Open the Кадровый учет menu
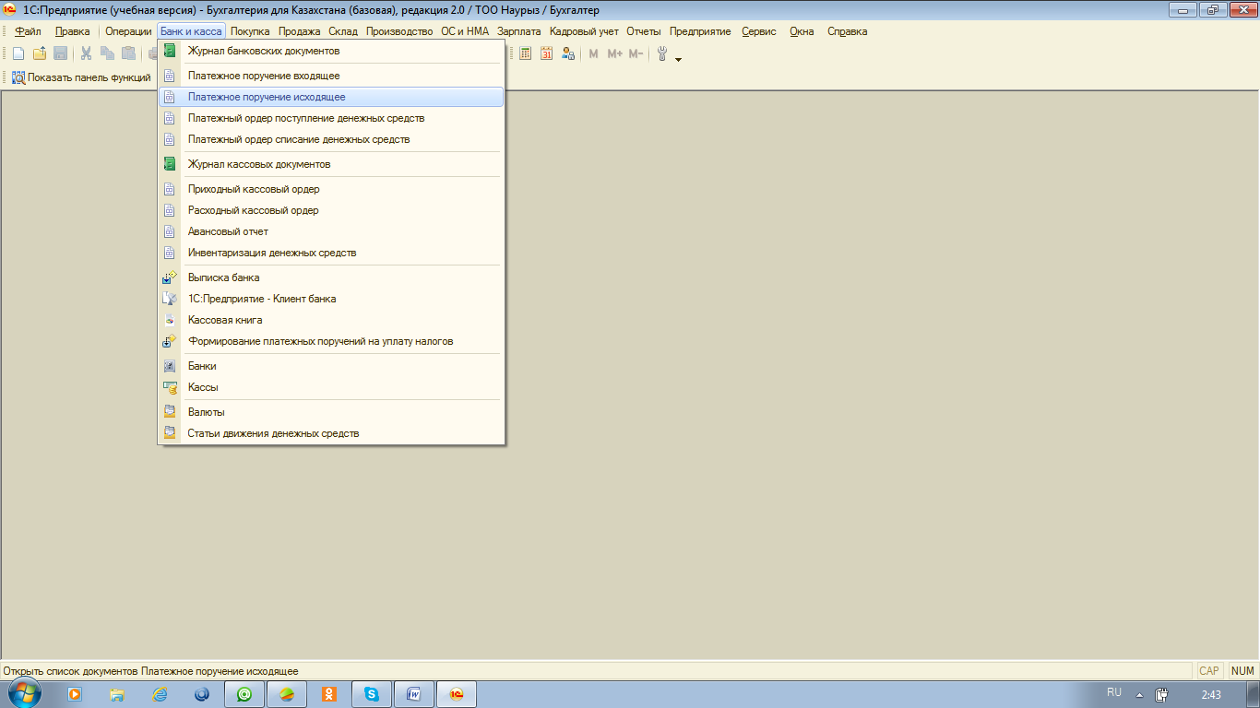This screenshot has height=708, width=1260. pos(584,31)
